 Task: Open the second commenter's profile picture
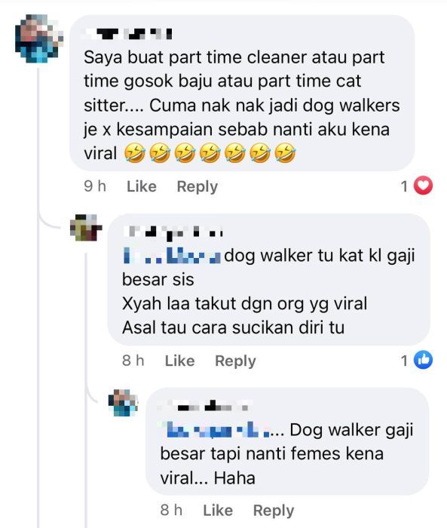click(86, 228)
